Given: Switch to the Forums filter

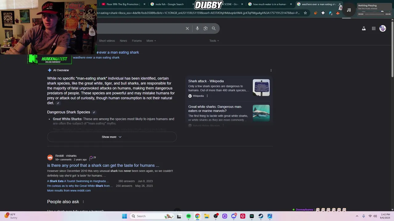Looking at the screenshot, I should 137,41.
